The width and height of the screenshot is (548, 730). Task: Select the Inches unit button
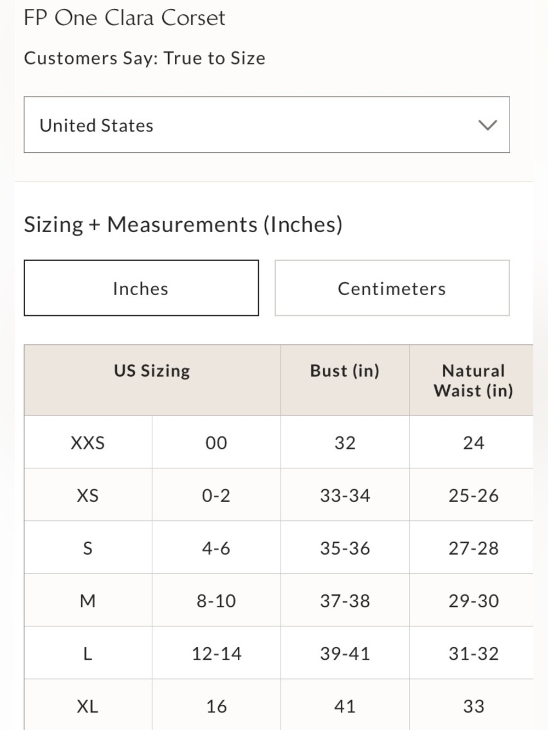click(x=141, y=288)
